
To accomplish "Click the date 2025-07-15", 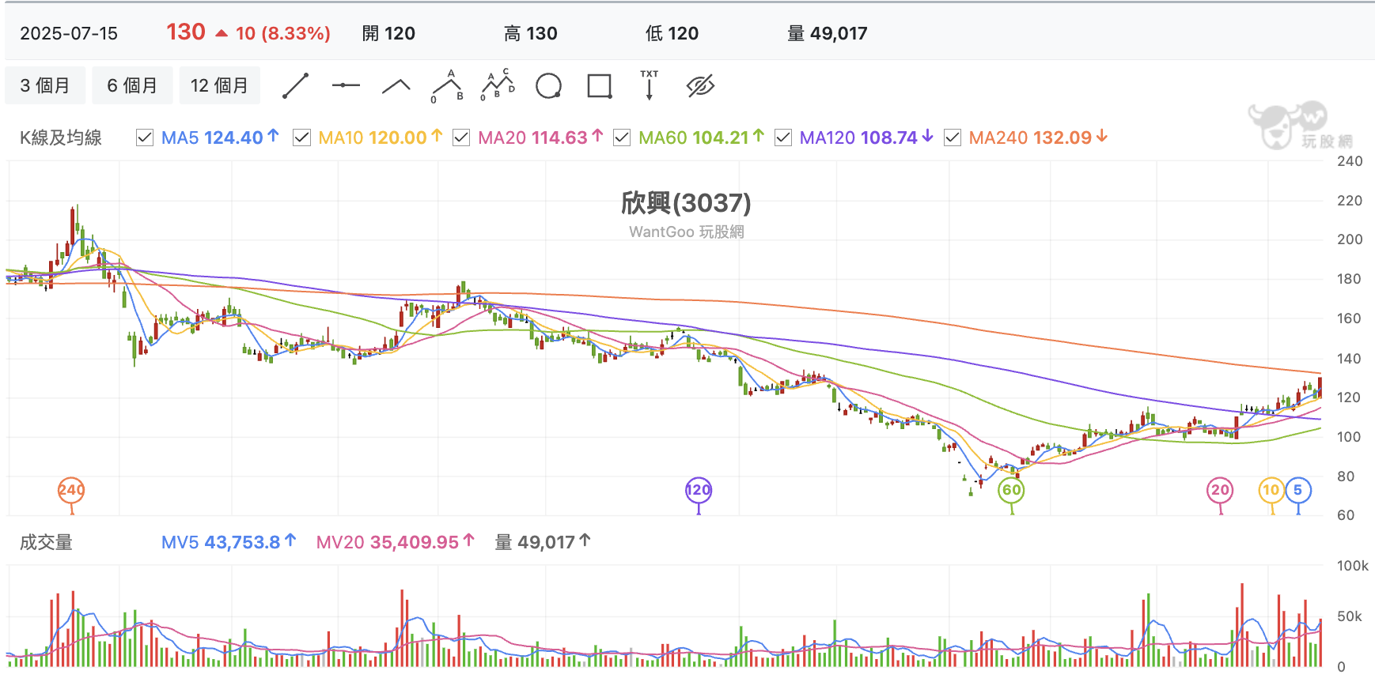I will (69, 33).
